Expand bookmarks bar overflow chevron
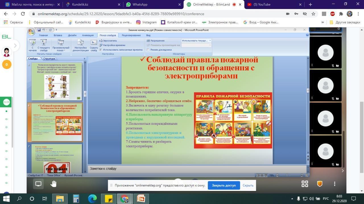The width and height of the screenshot is (364, 204). point(322,22)
